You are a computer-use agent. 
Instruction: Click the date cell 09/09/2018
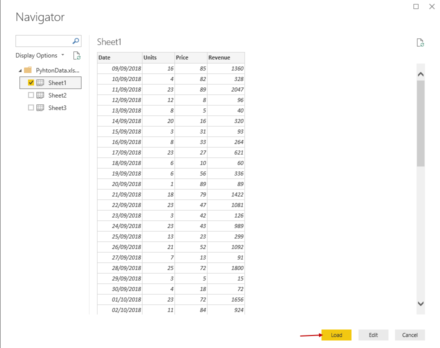point(120,68)
